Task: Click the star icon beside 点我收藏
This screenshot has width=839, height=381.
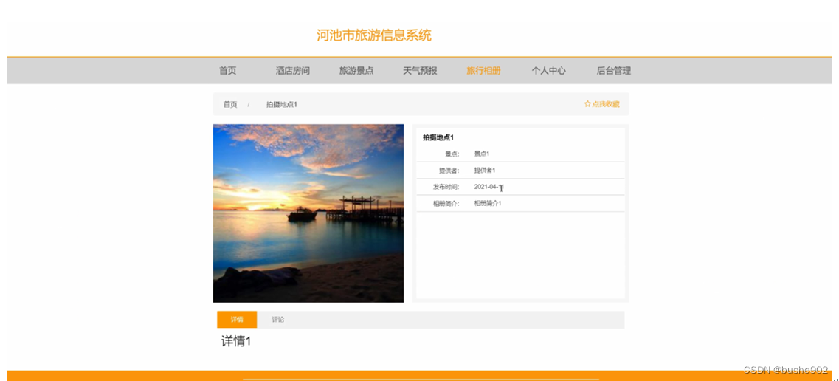Action: click(587, 104)
